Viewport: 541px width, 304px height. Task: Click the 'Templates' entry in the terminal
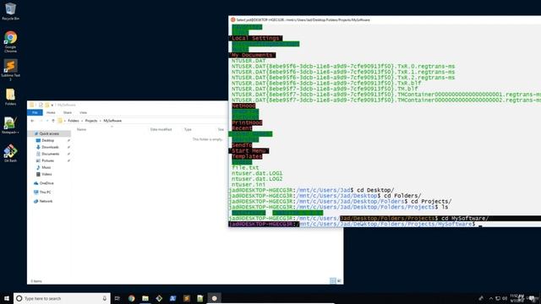click(247, 156)
